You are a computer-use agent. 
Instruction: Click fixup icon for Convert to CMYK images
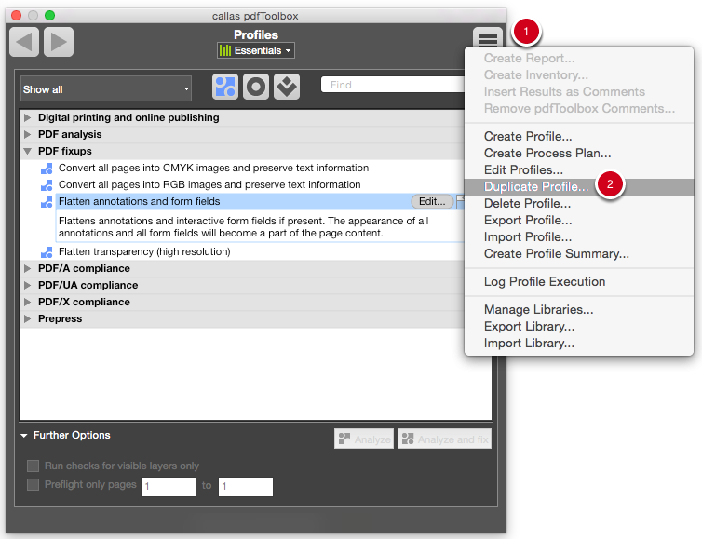point(47,169)
